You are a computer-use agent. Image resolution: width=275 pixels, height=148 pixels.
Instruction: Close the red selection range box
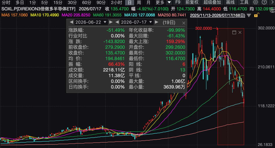pos(240,32)
